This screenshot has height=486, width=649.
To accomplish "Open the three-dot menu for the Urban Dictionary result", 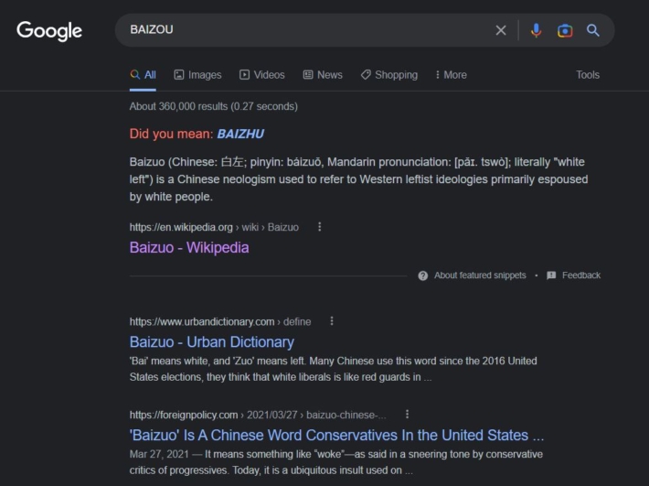I will [x=332, y=321].
